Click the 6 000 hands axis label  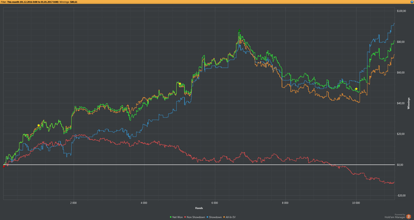tap(215, 203)
